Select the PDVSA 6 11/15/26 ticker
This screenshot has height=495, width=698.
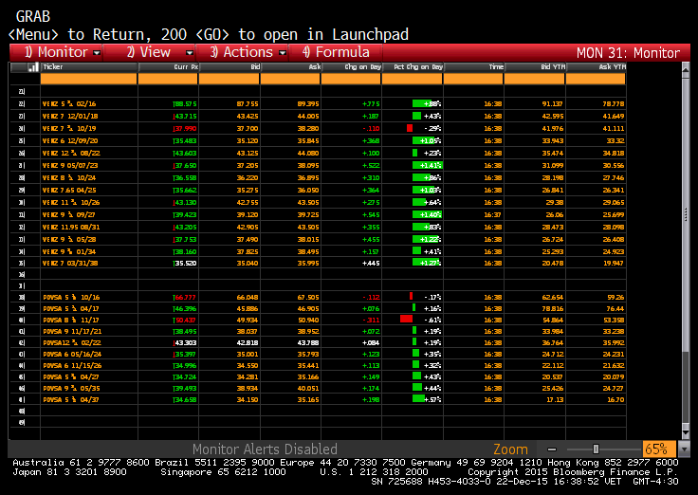tap(72, 366)
